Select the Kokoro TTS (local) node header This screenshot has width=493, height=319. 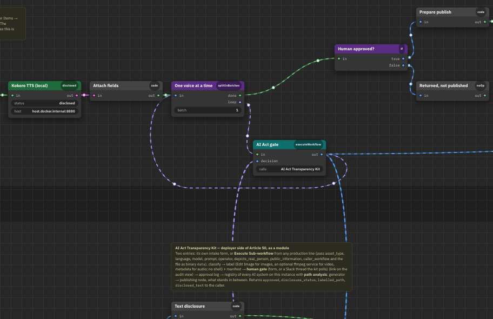pyautogui.click(x=44, y=85)
